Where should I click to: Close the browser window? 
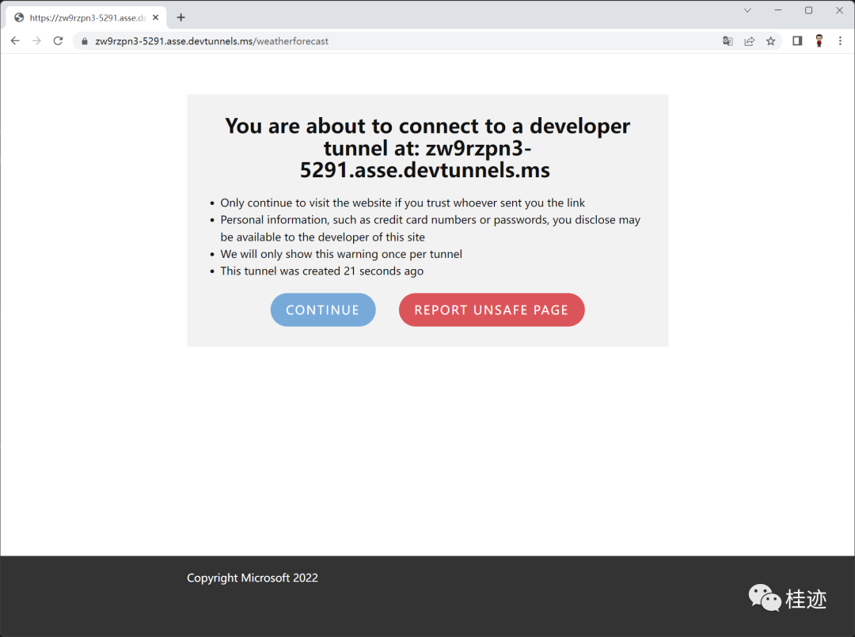[x=840, y=10]
